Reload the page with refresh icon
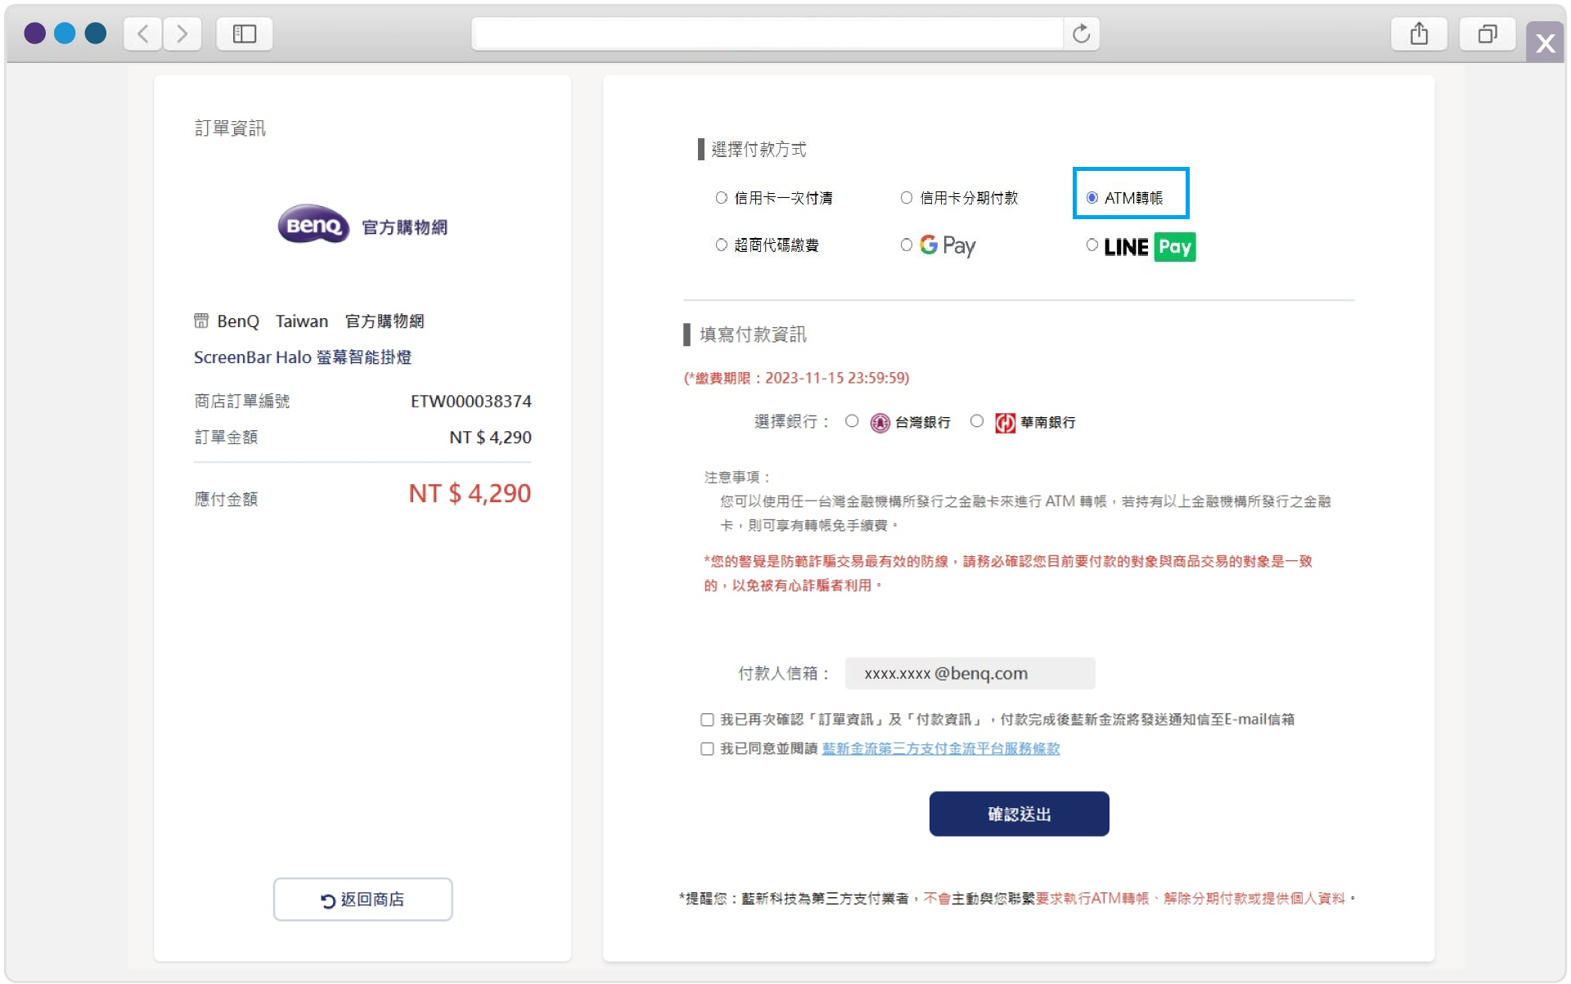This screenshot has width=1571, height=984. coord(1081,34)
